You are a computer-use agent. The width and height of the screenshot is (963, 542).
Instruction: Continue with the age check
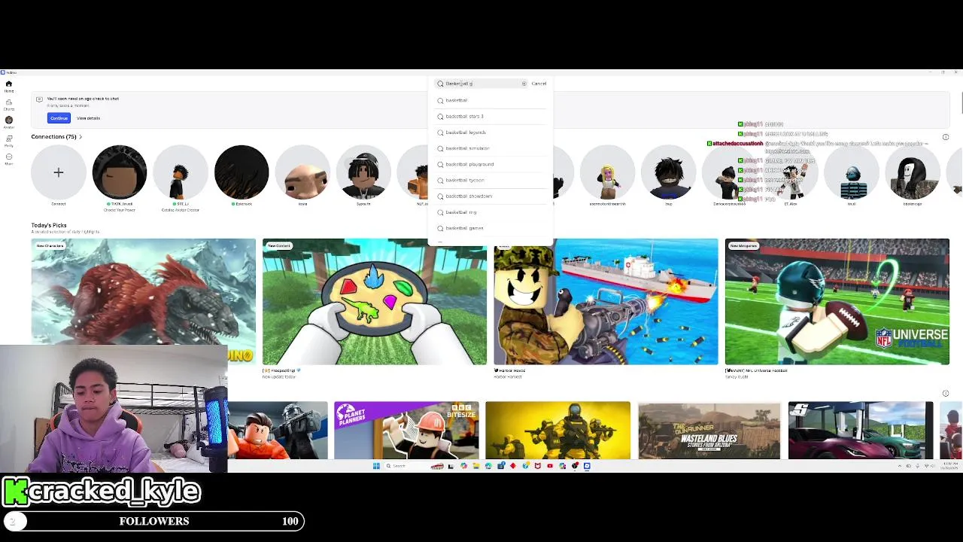click(x=59, y=118)
